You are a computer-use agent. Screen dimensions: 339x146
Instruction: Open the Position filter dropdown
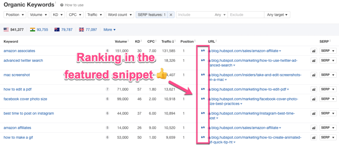[x=15, y=15]
